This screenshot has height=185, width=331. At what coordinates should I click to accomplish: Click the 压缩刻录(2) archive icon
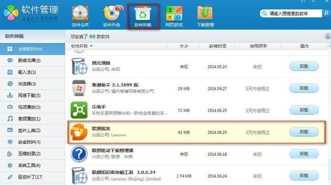[x=10, y=154]
